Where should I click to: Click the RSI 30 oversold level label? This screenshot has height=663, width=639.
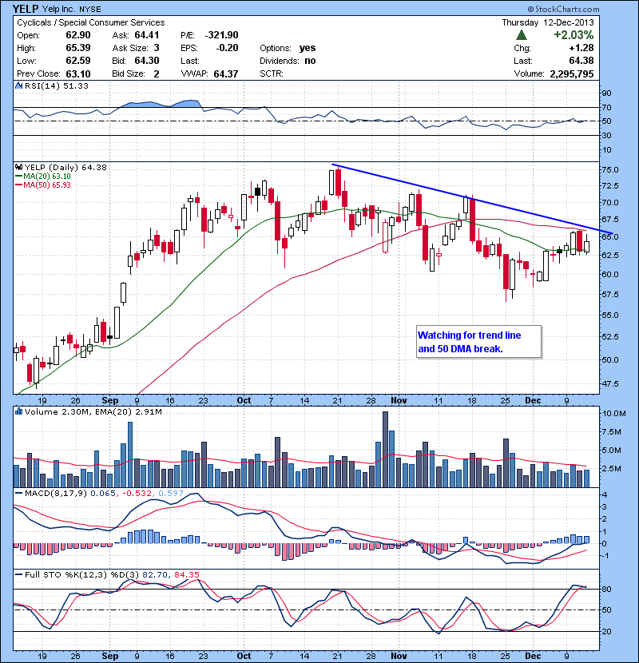tap(606, 135)
